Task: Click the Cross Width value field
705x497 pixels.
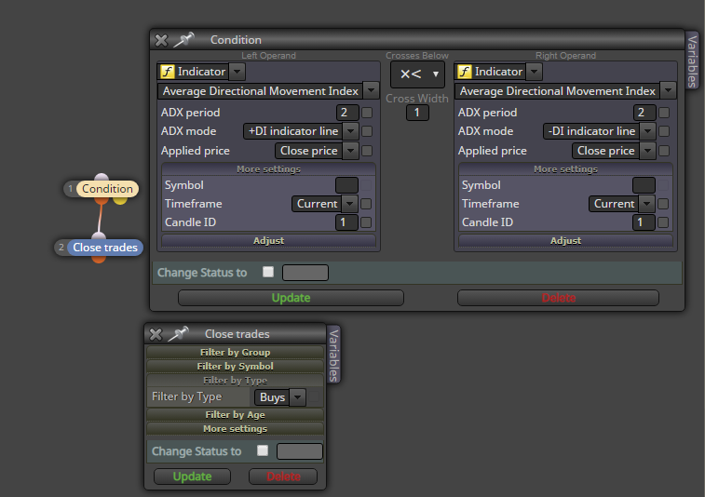Action: point(417,113)
